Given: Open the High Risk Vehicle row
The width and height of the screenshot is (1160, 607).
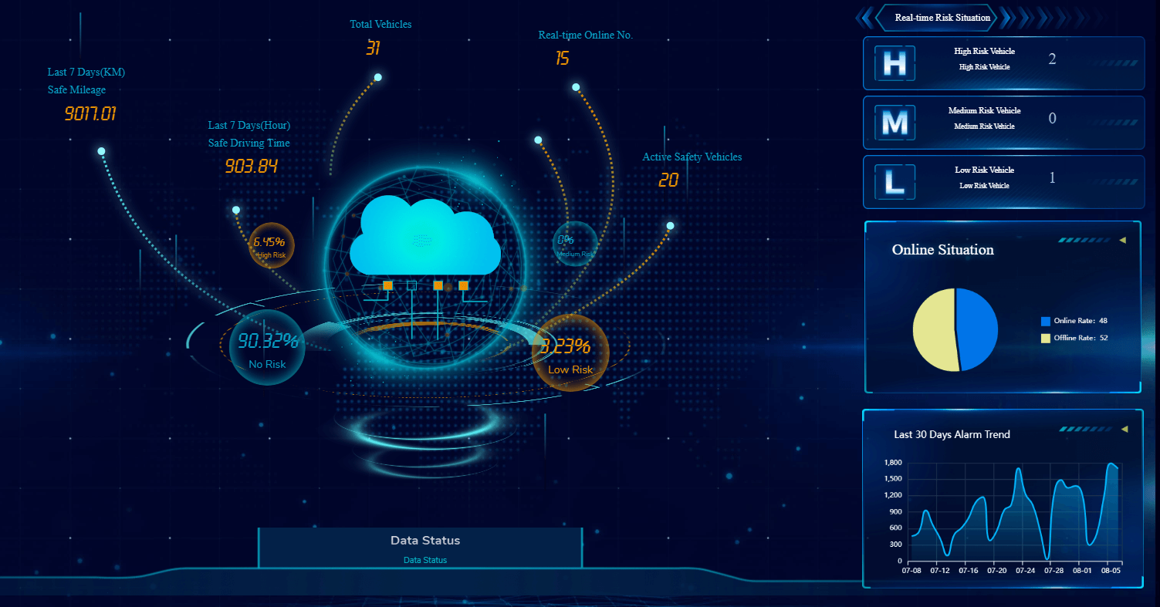Looking at the screenshot, I should click(1003, 63).
